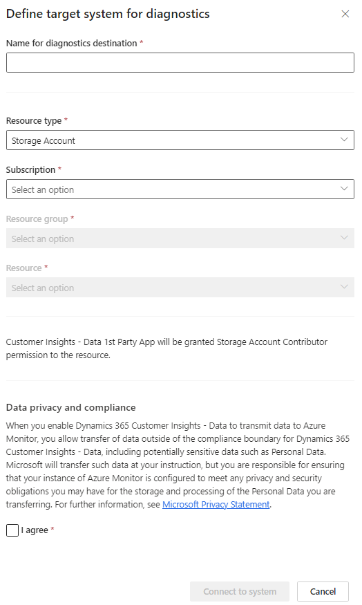362x605 pixels.
Task: Click the chevron arrow in Subscription field
Action: pyautogui.click(x=344, y=189)
